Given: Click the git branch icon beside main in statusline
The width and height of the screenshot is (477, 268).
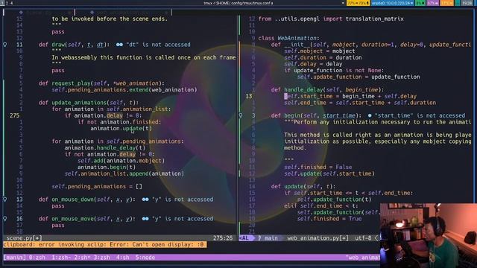Looking at the screenshot, I should pos(259,238).
